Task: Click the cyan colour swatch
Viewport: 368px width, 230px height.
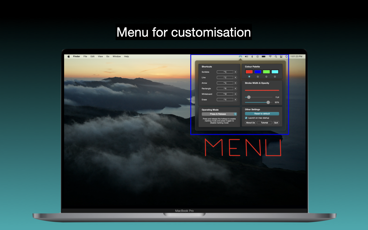Action: [x=275, y=72]
